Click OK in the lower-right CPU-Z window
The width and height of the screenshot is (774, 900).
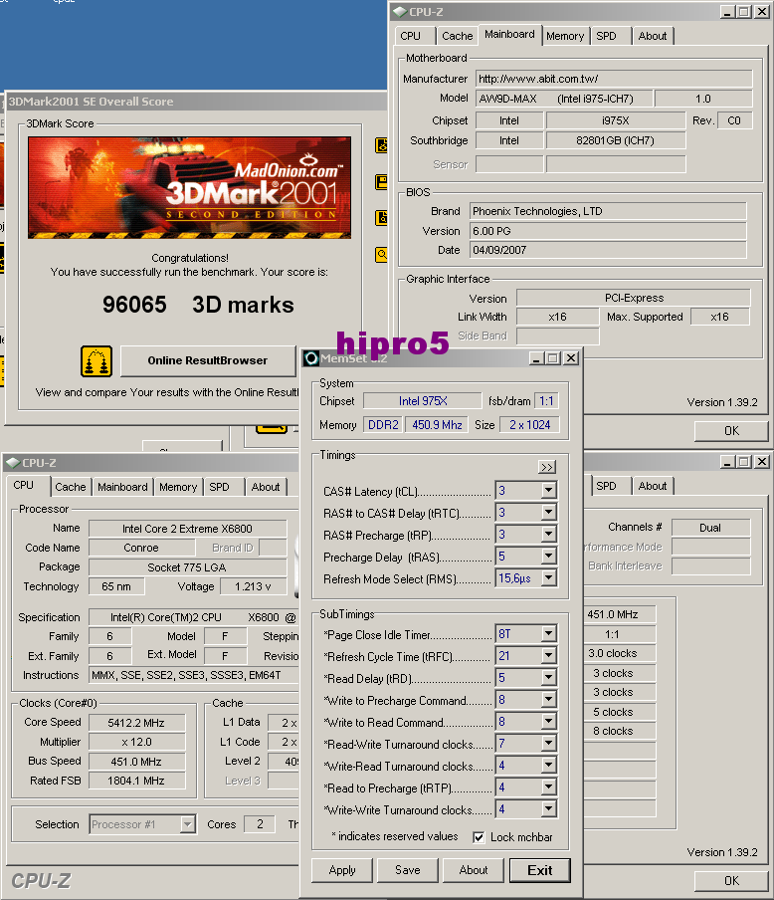tap(731, 880)
